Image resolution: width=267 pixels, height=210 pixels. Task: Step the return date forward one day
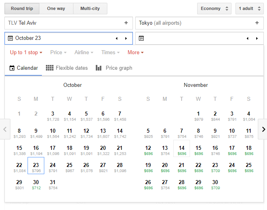(257, 39)
